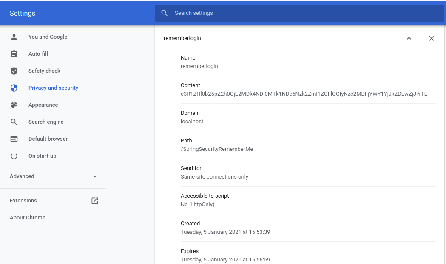
Task: Click the Extensions external link icon
Action: (95, 201)
